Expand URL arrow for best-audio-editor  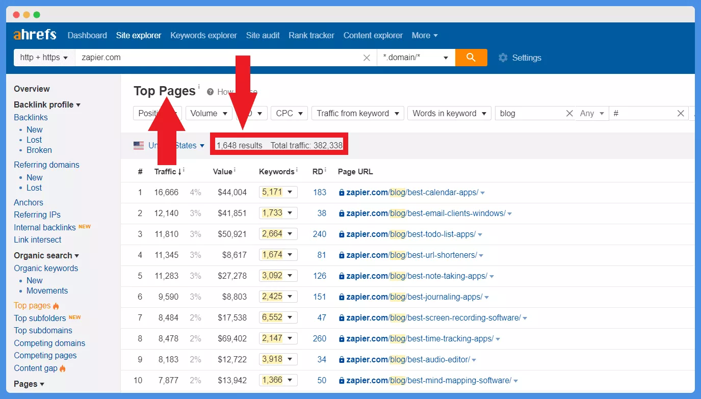[474, 360]
